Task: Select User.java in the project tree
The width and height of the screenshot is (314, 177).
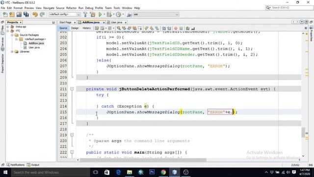Action: (34, 47)
